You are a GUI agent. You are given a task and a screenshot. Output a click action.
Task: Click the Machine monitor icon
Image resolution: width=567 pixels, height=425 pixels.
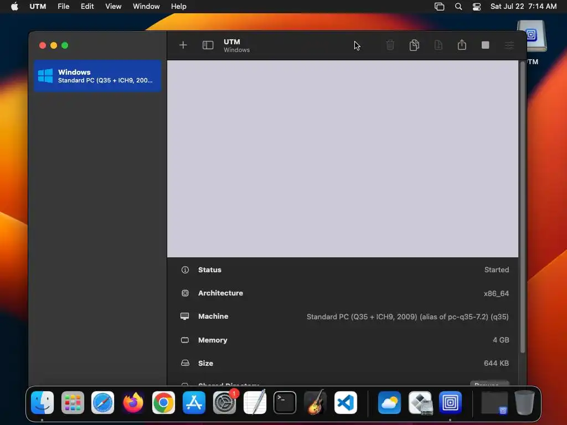(185, 316)
